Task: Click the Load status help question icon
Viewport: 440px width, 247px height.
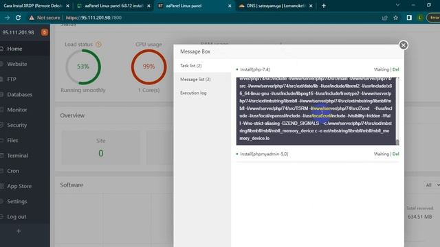Action: [x=98, y=44]
